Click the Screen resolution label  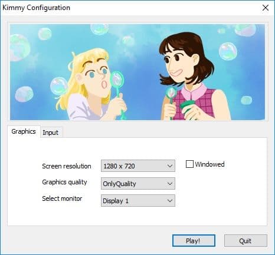pyautogui.click(x=67, y=166)
